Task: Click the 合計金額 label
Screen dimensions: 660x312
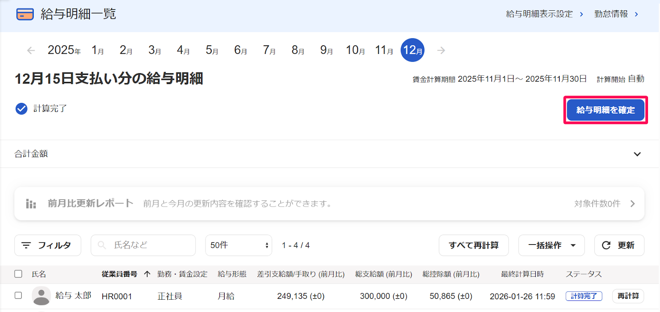Action: coord(31,154)
